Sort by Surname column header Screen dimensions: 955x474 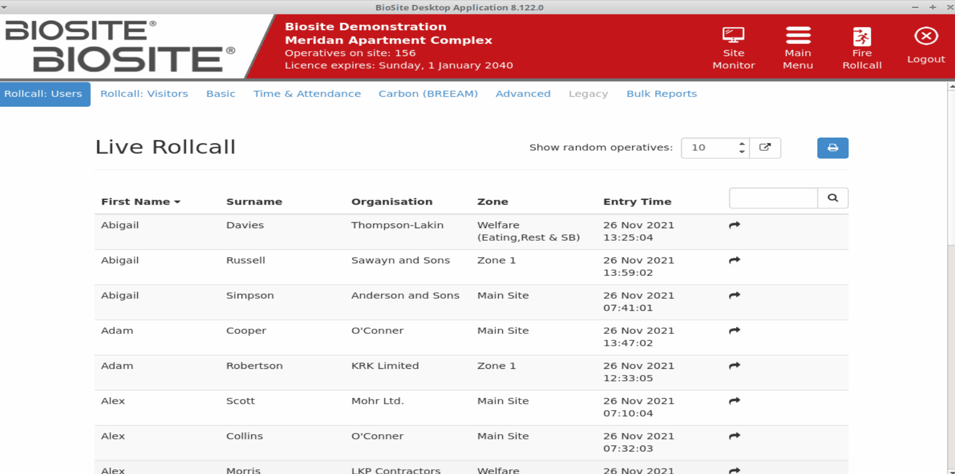[254, 202]
